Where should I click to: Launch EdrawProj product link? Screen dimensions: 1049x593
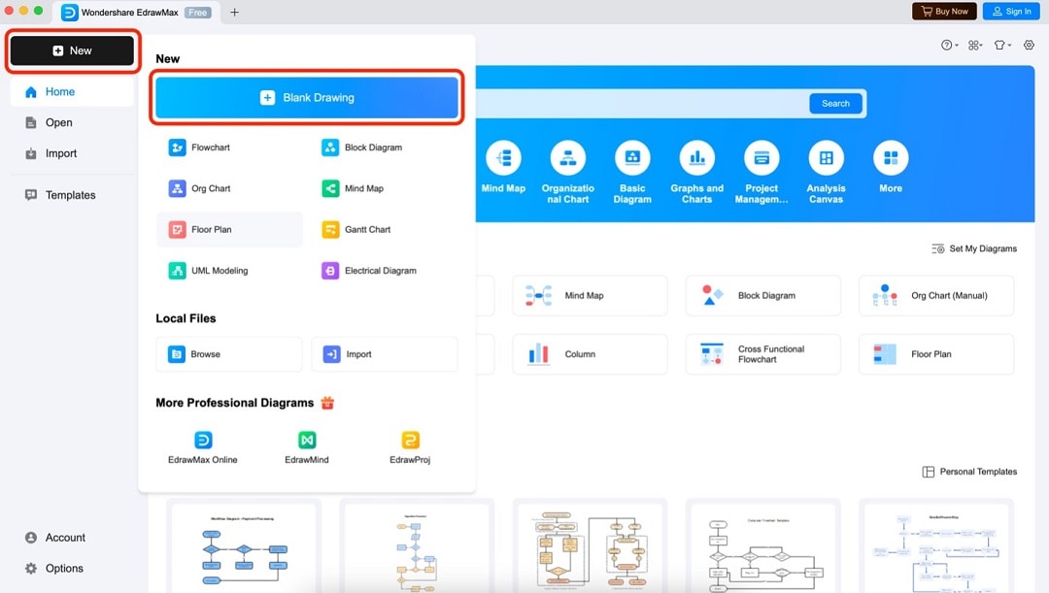(x=410, y=447)
